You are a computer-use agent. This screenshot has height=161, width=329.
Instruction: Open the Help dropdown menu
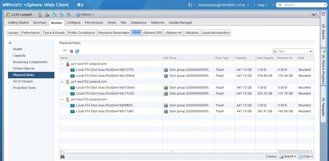(x=262, y=5)
